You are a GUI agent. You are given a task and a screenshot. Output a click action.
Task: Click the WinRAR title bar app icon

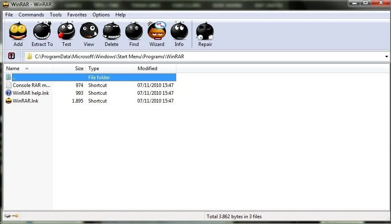point(6,5)
